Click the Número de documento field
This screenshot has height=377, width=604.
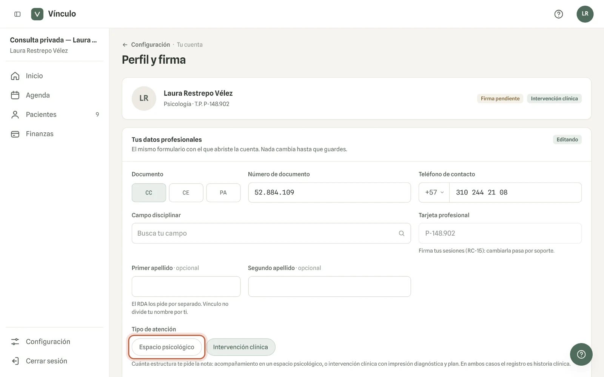(330, 192)
